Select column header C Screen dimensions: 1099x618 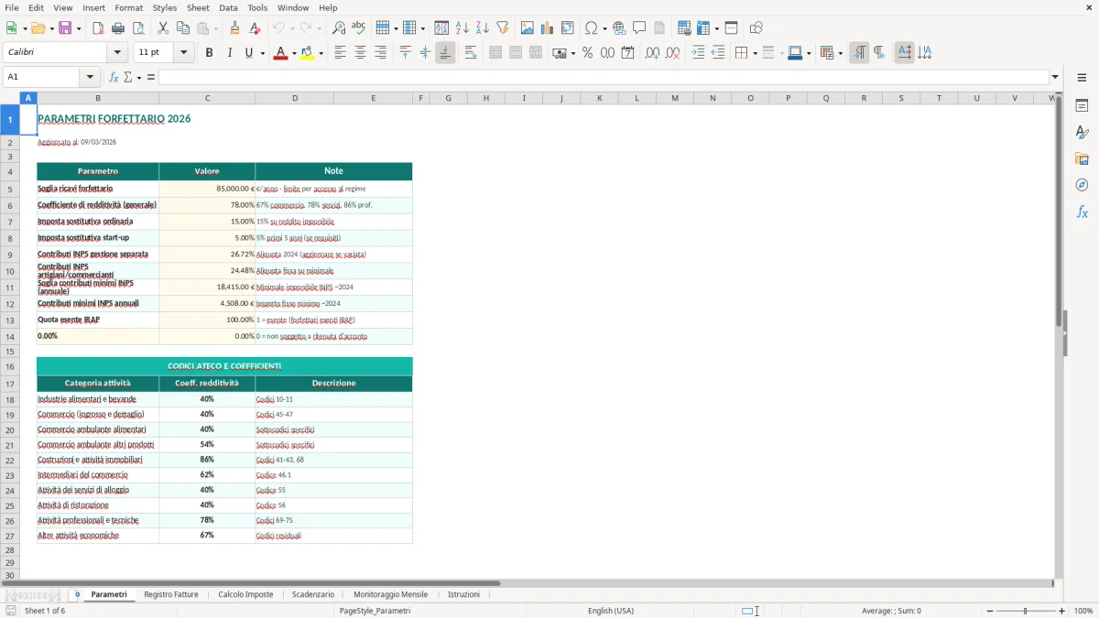coord(207,98)
